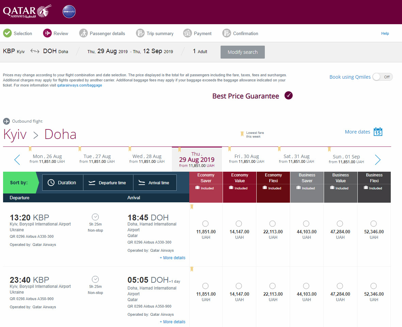Select Business Value 47,284.00 for 13:20 flight
This screenshot has width=402, height=327.
click(340, 224)
